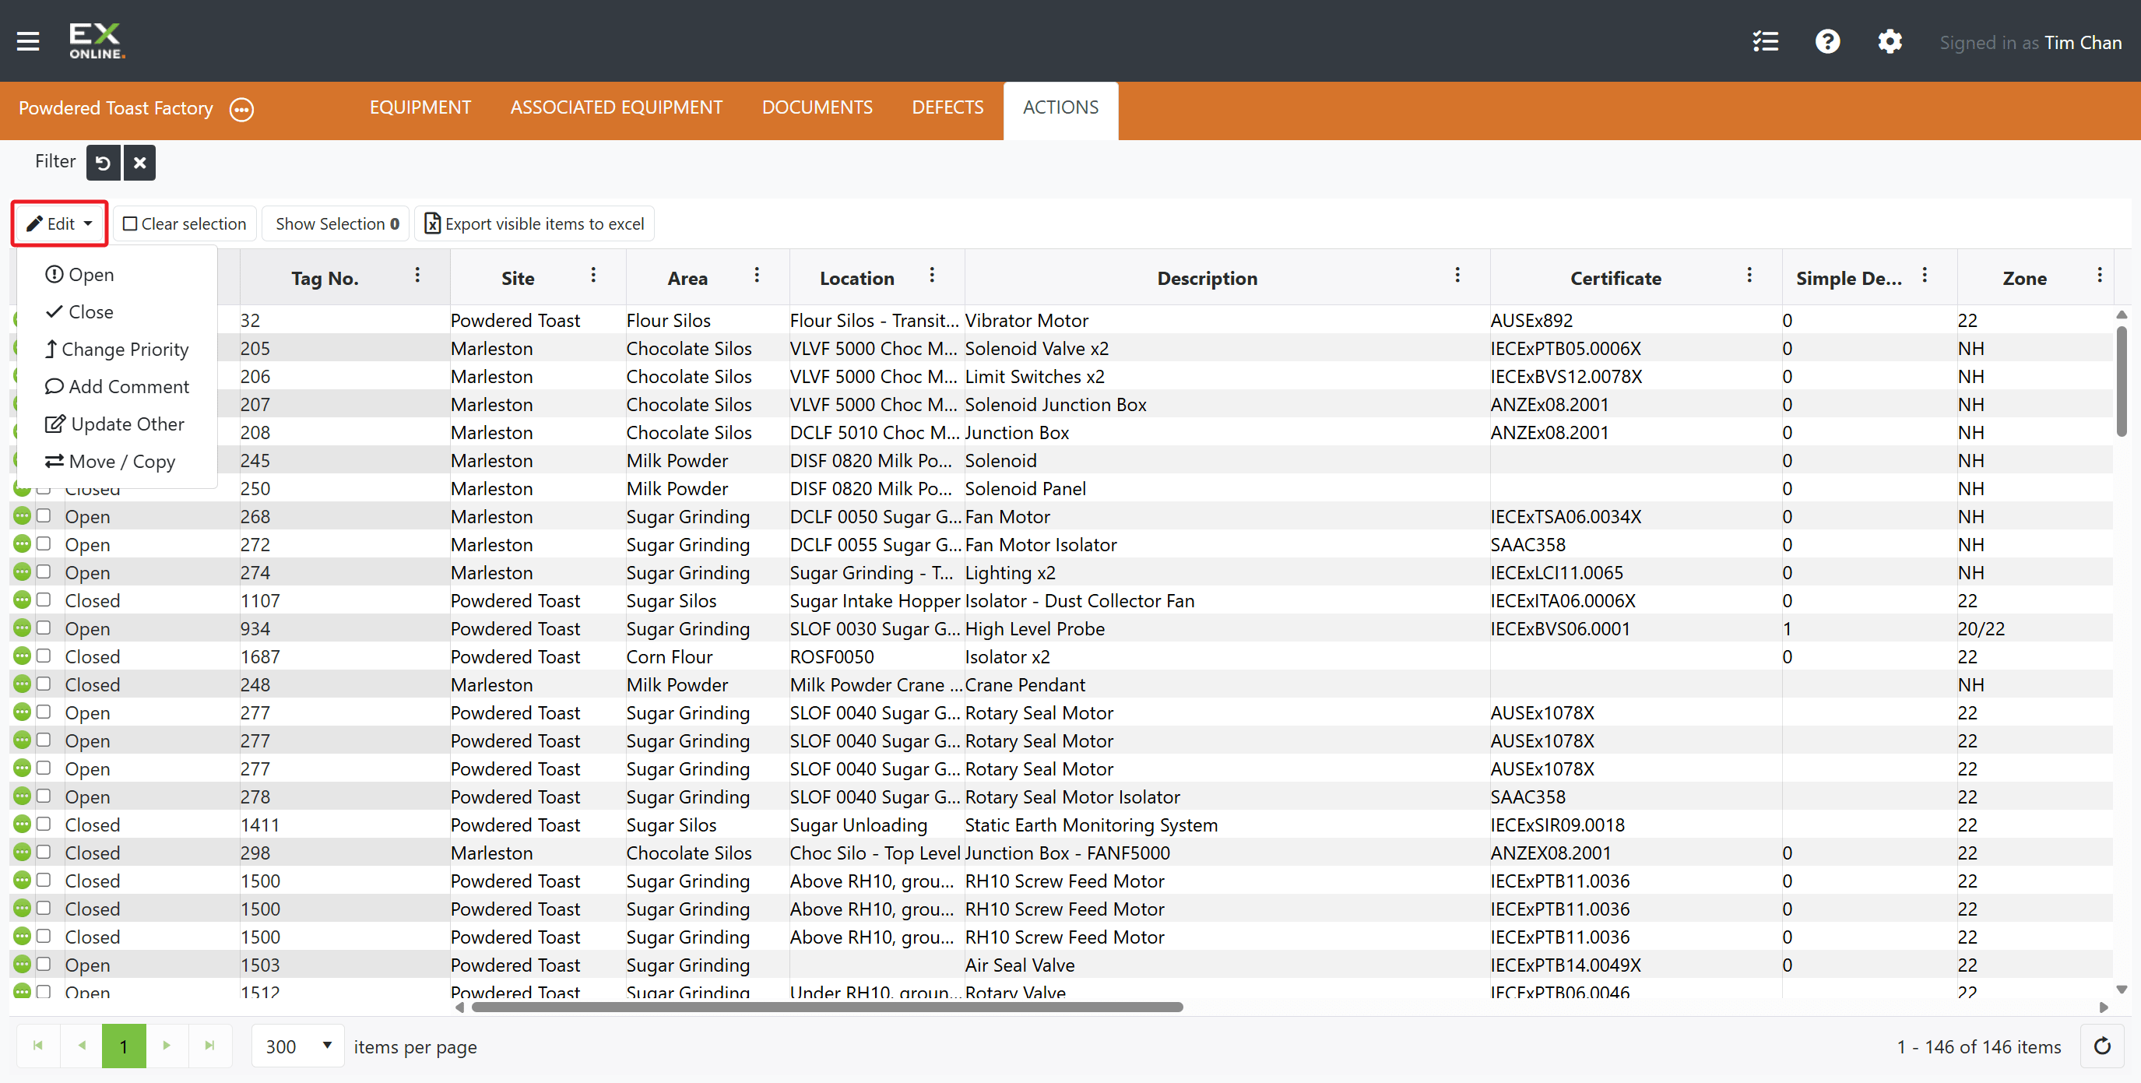Image resolution: width=2141 pixels, height=1083 pixels.
Task: Check the row checkbox for tag 934
Action: click(x=44, y=628)
